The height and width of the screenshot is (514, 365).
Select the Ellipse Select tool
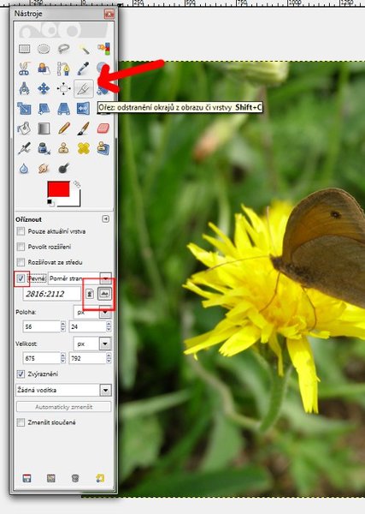(x=44, y=49)
